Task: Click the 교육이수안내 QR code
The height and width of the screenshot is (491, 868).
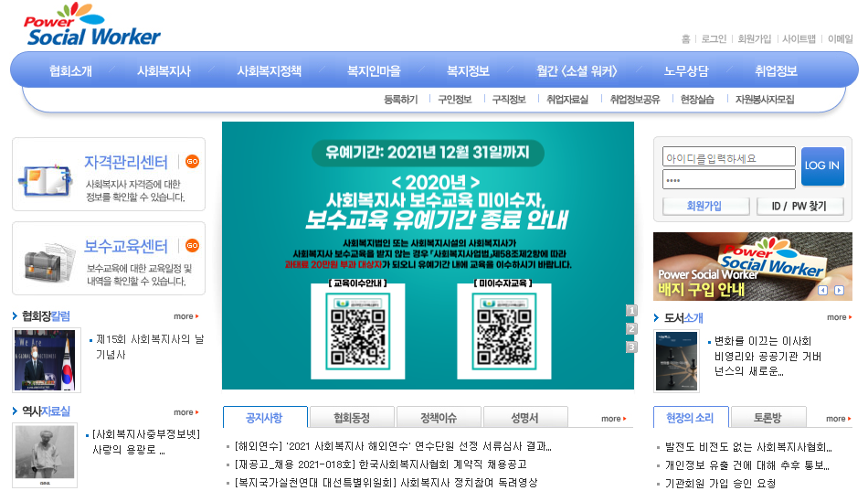Action: 357,331
